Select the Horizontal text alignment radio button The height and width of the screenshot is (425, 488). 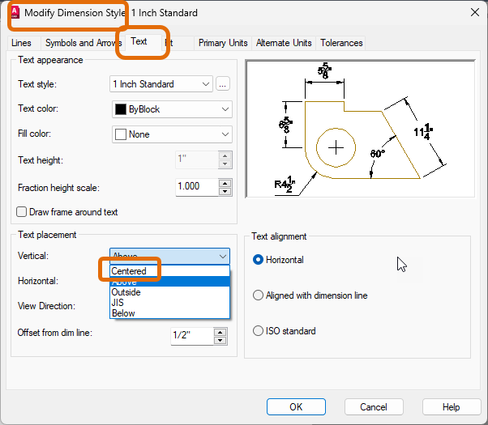258,260
